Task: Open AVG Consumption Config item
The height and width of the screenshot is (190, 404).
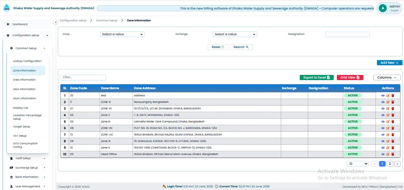Action: click(25, 145)
